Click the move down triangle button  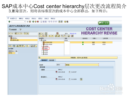pyautogui.click(x=53, y=36)
